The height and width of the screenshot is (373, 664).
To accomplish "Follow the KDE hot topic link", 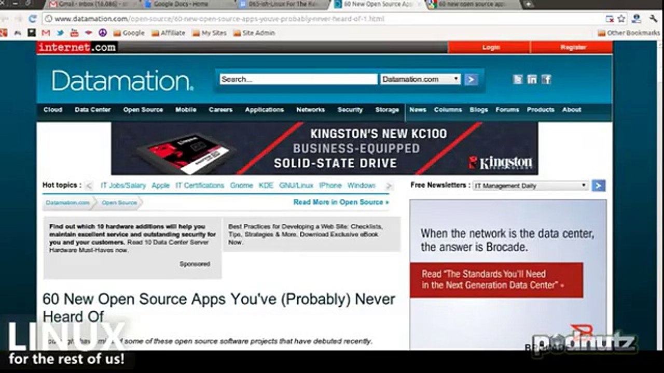I will [266, 185].
